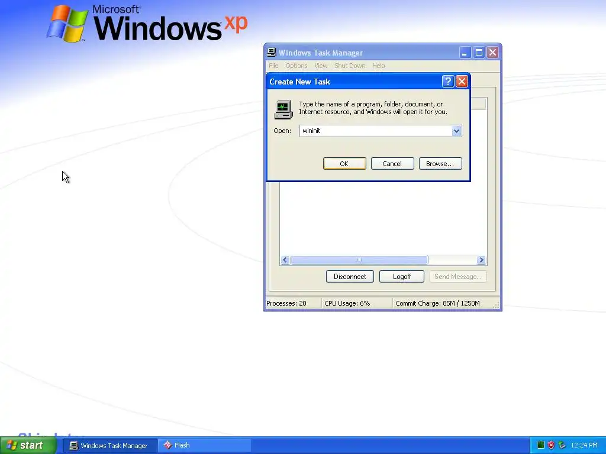Viewport: 606px width, 454px height.
Task: Click the CPU Usage: 6% status text
Action: [x=347, y=303]
